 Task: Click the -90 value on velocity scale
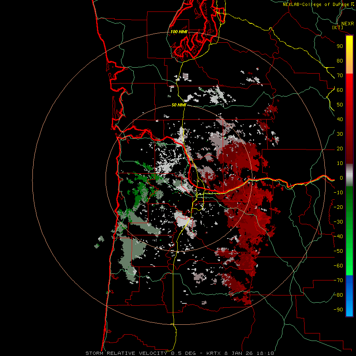coord(338,310)
